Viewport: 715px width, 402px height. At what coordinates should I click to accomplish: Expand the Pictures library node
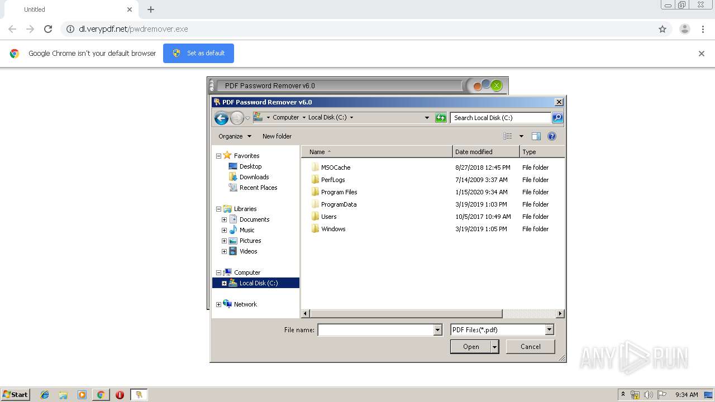click(x=224, y=241)
